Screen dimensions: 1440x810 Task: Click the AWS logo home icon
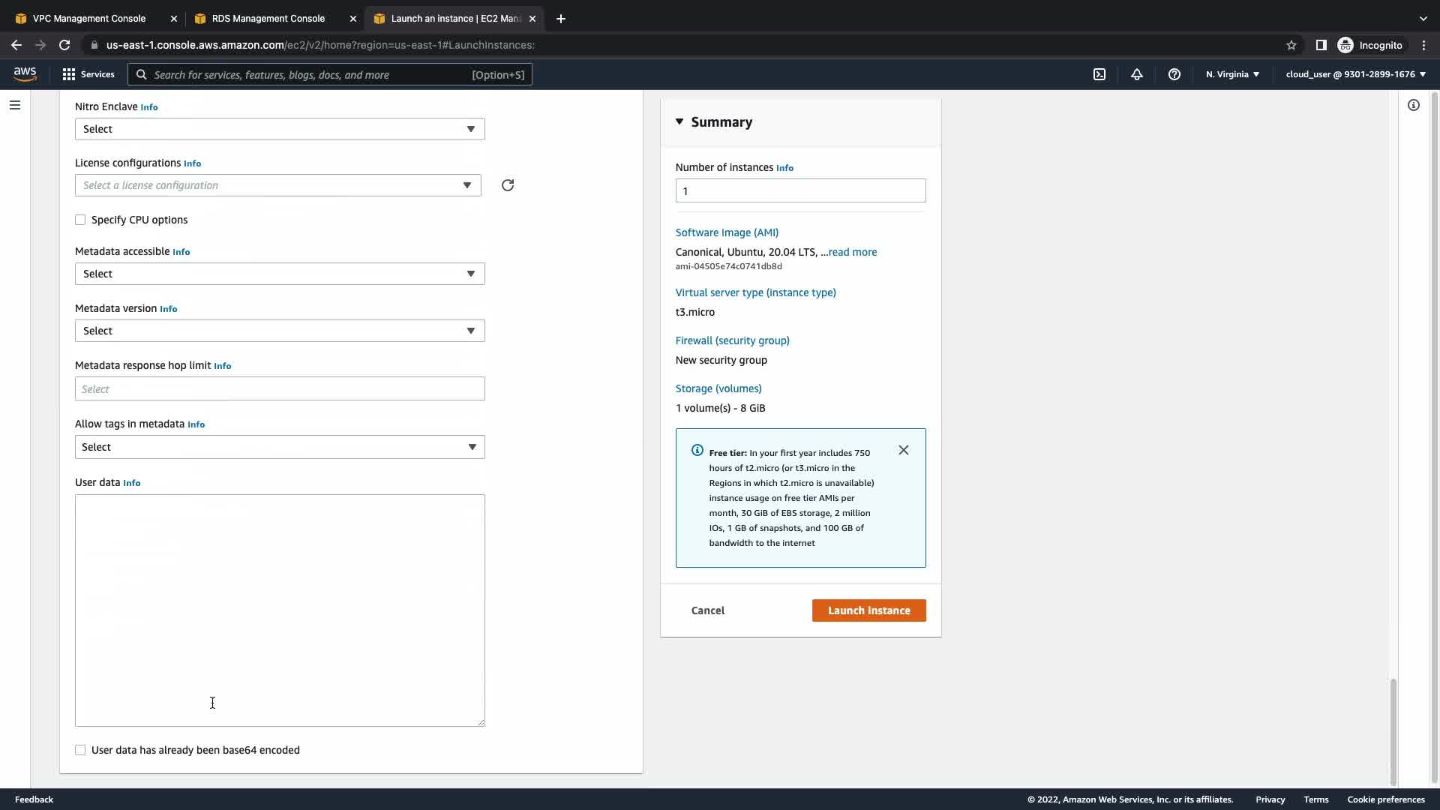tap(25, 74)
